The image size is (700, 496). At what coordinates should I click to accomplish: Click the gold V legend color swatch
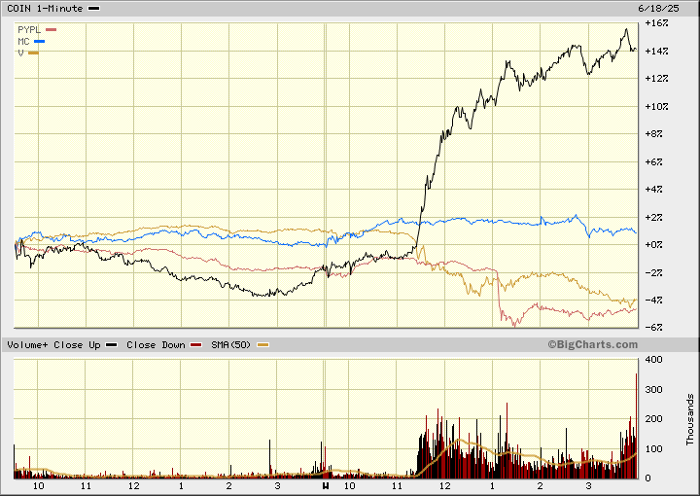pyautogui.click(x=33, y=53)
